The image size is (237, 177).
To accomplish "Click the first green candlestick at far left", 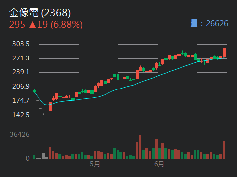I will point(34,91).
